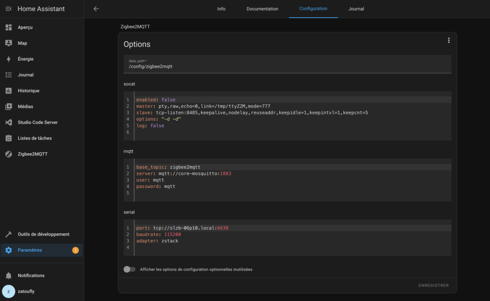Viewport: 490px width, 301px height.
Task: Edit the data_path input field
Action: tap(287, 64)
